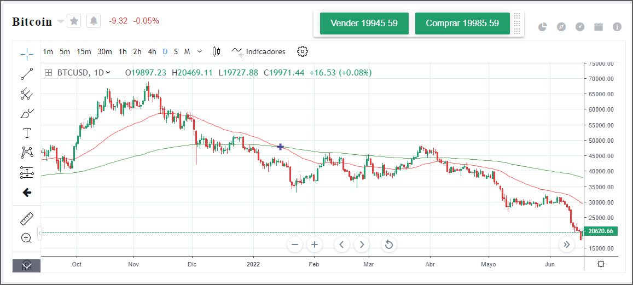Click the Vender 19945.59 button
Viewport: 633px width, 285px height.
tap(364, 24)
